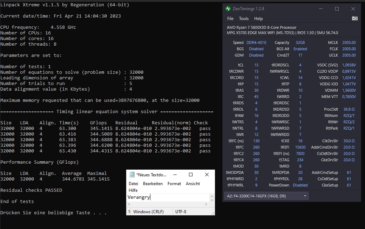
Task: Close the ZenTimings window
Action: pos(353,9)
